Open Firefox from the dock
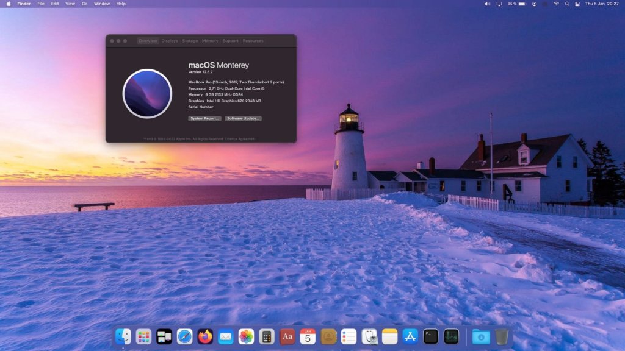This screenshot has width=625, height=351. click(206, 336)
